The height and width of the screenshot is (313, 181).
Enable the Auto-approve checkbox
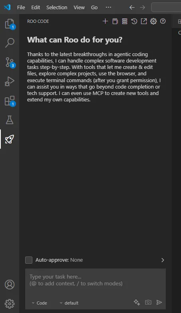[29, 260]
